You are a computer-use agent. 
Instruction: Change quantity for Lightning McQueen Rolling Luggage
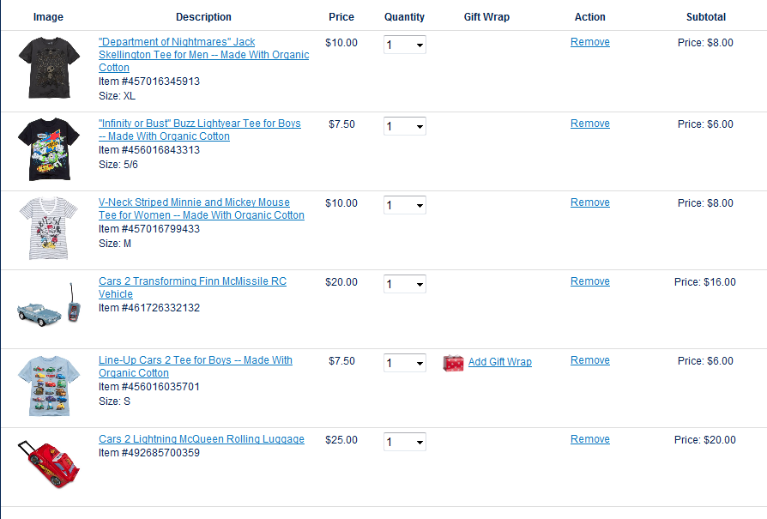point(405,442)
